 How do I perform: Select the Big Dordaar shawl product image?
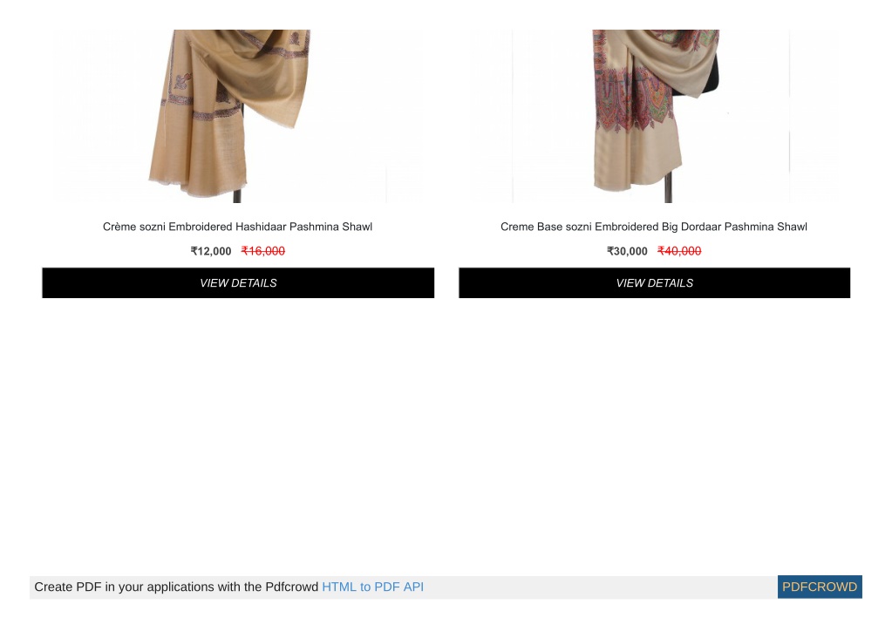(x=654, y=116)
